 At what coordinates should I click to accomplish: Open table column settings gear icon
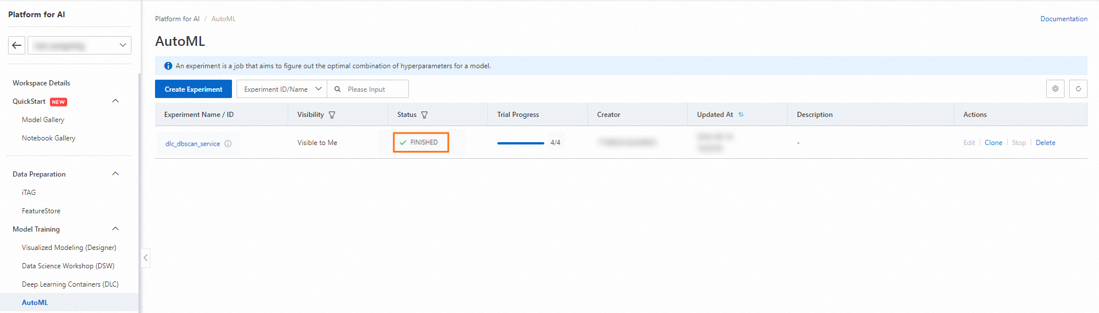click(x=1055, y=89)
